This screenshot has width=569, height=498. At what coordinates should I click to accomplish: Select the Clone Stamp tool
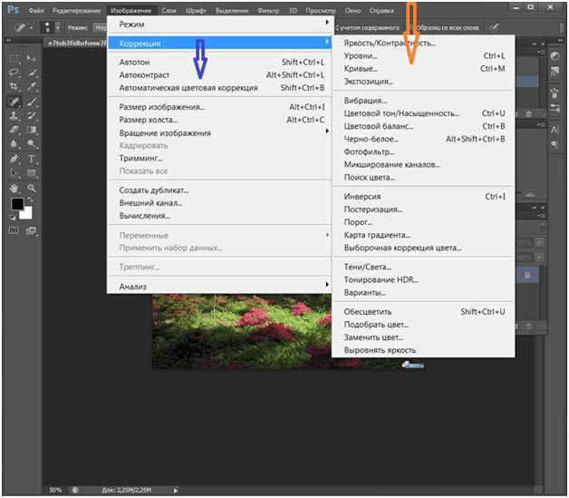tap(14, 115)
